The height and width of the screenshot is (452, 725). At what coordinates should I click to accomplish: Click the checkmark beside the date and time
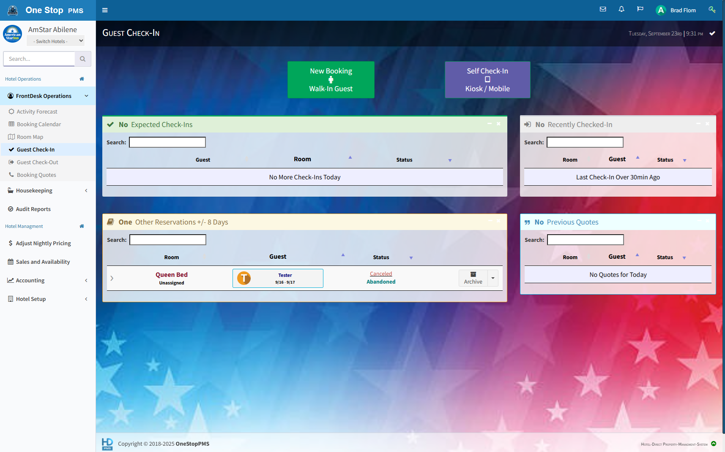(x=712, y=33)
